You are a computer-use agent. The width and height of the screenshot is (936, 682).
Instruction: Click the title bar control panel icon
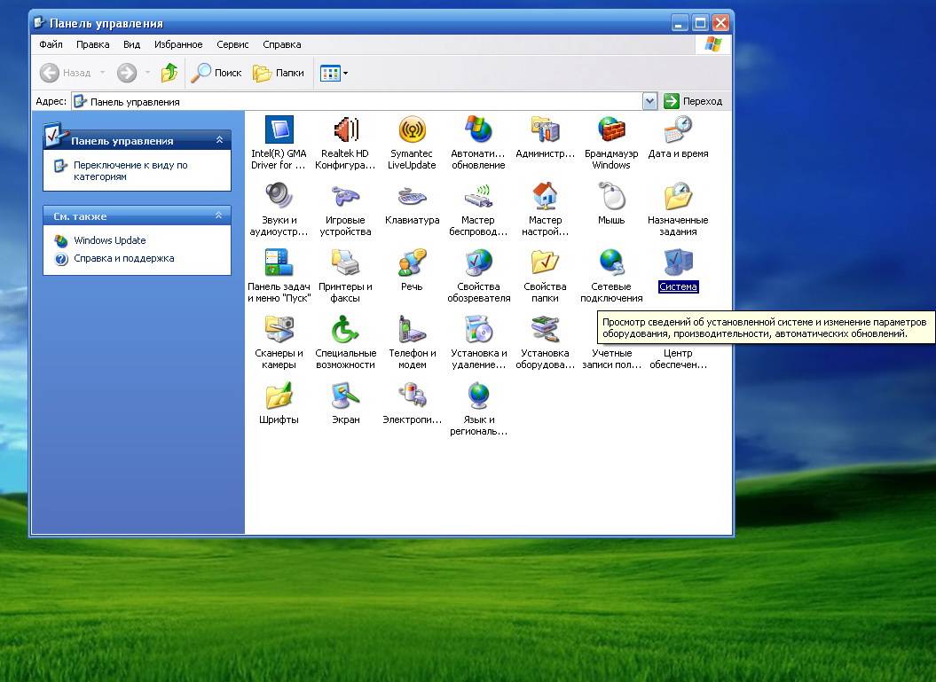click(x=39, y=23)
